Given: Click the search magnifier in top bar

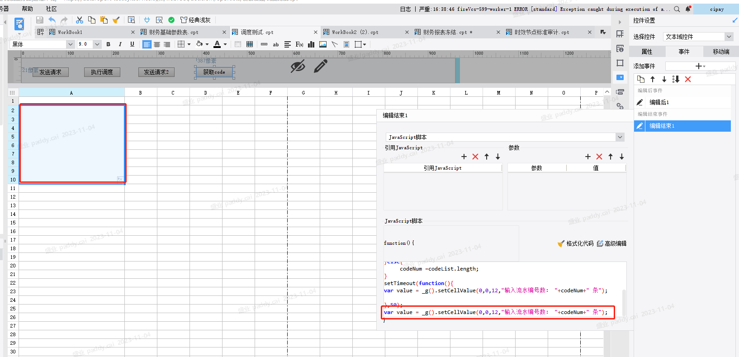Looking at the screenshot, I should pos(677,9).
